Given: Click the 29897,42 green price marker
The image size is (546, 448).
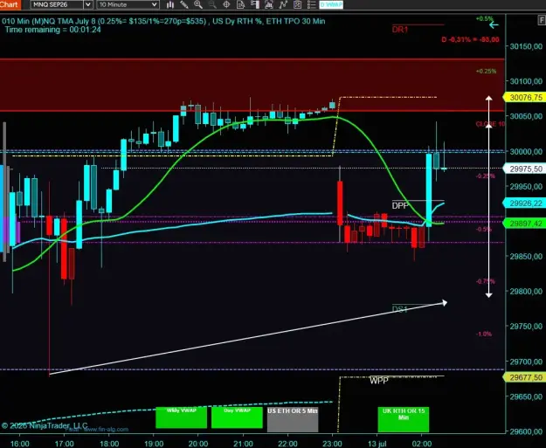Looking at the screenshot, I should pyautogui.click(x=525, y=224).
